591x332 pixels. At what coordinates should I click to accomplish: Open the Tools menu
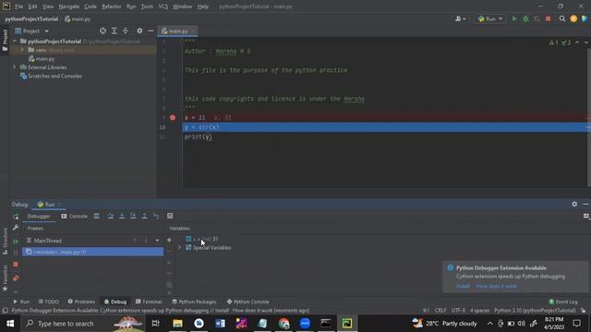(x=147, y=6)
